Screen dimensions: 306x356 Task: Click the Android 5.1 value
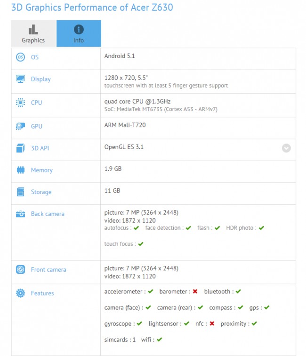click(x=120, y=56)
